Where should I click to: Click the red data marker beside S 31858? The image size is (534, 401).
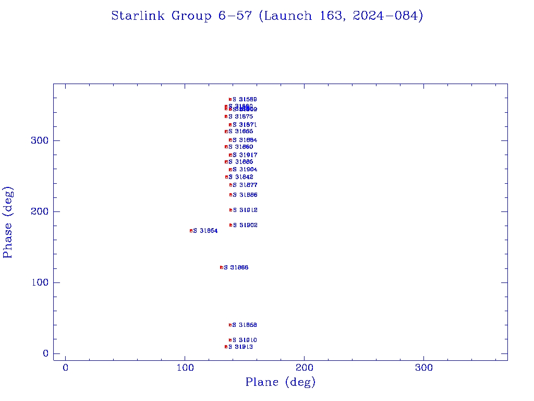coord(230,325)
